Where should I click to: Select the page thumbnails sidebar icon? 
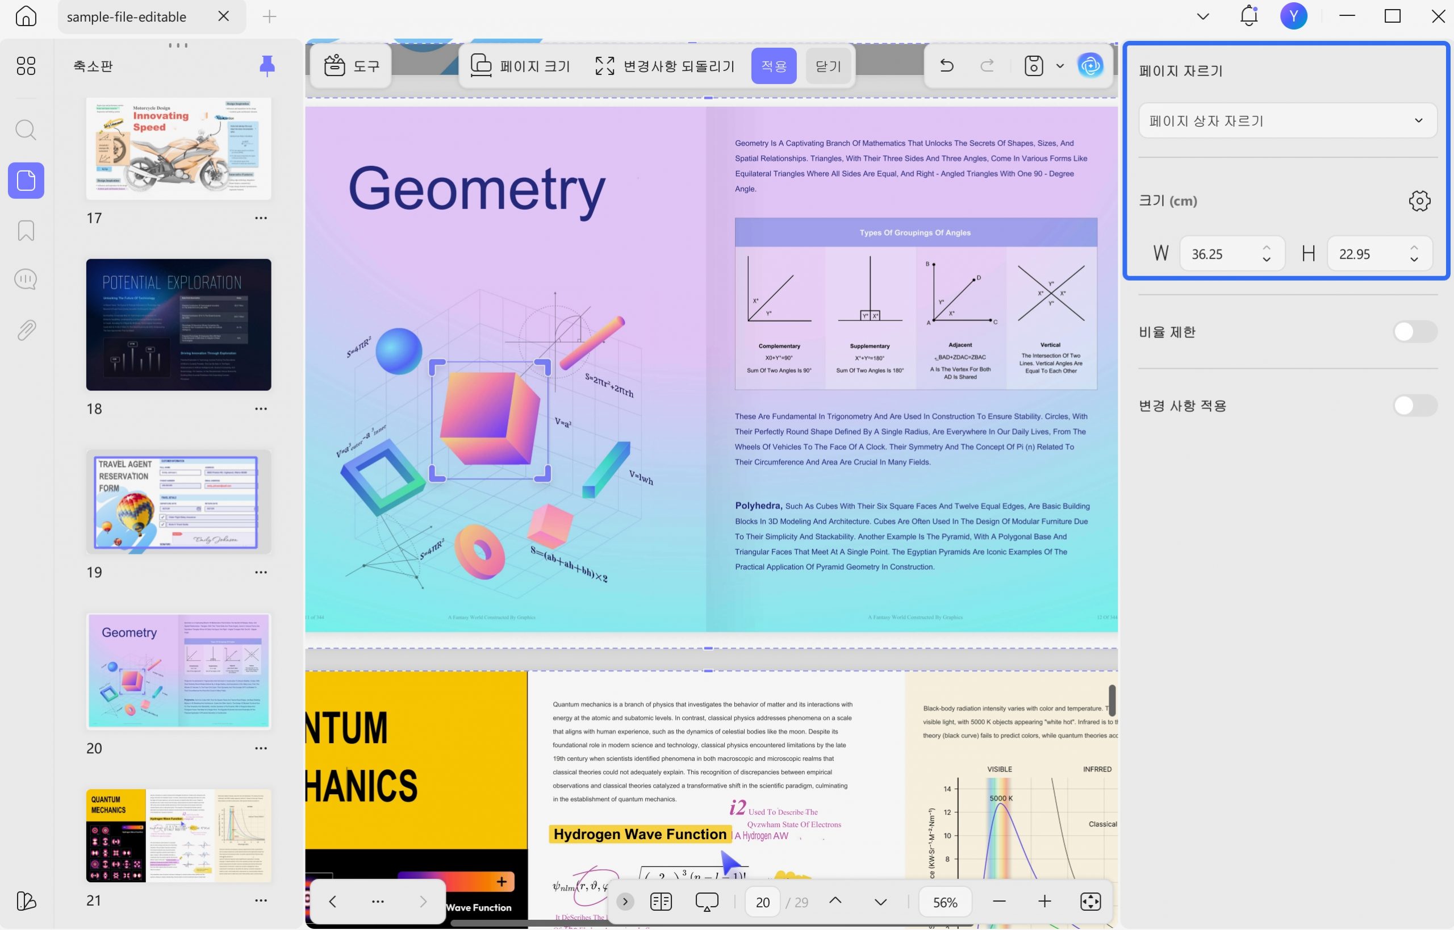26,181
